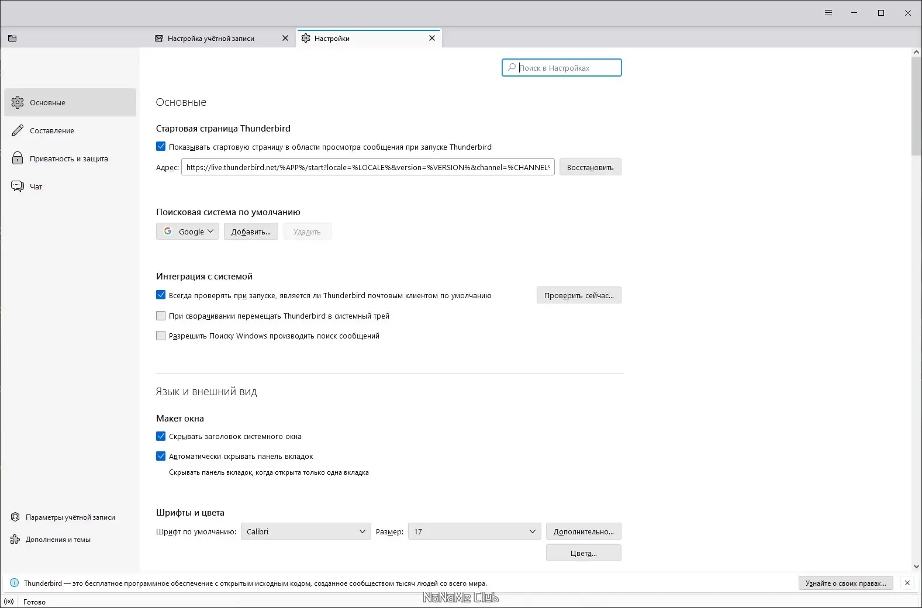922x608 pixels.
Task: Close the Thunderbird window
Action: (908, 13)
